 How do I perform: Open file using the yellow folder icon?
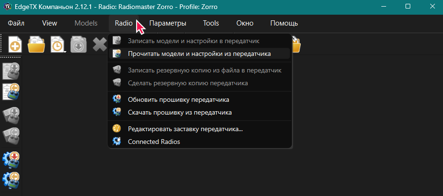[37, 45]
